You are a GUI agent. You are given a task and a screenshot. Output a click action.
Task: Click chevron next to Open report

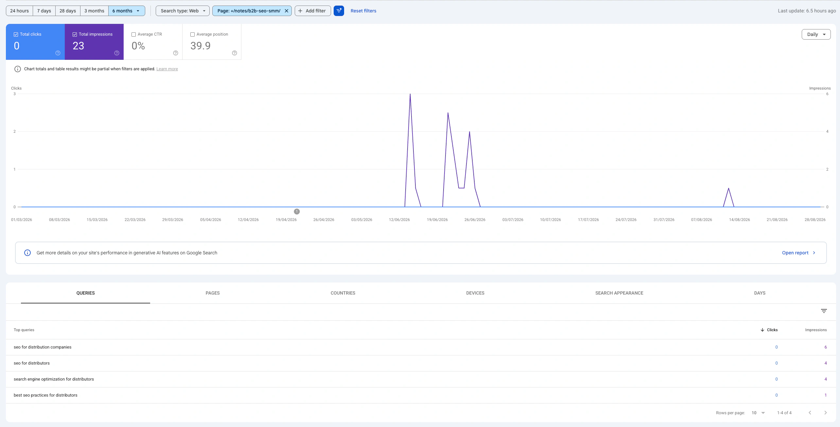pos(814,253)
